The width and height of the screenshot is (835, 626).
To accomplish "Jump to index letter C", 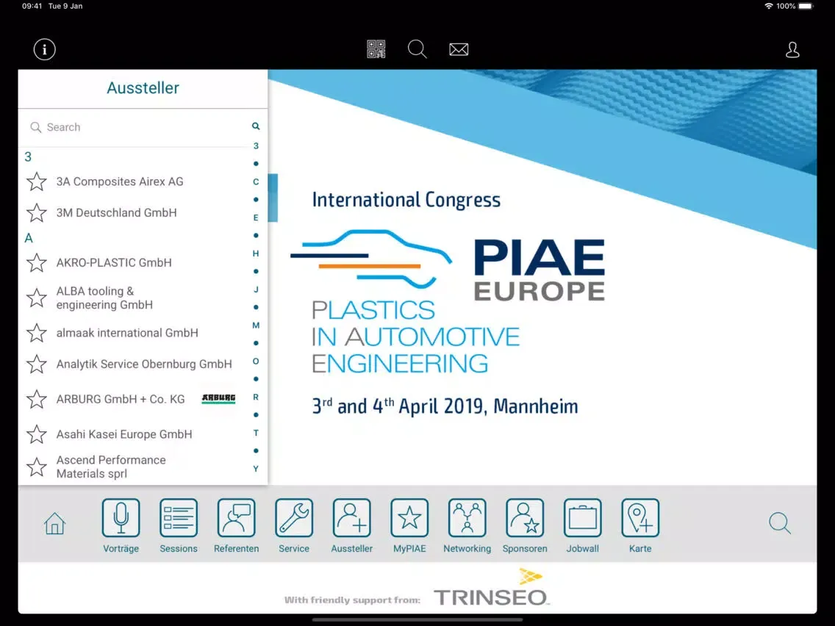I will coord(256,182).
